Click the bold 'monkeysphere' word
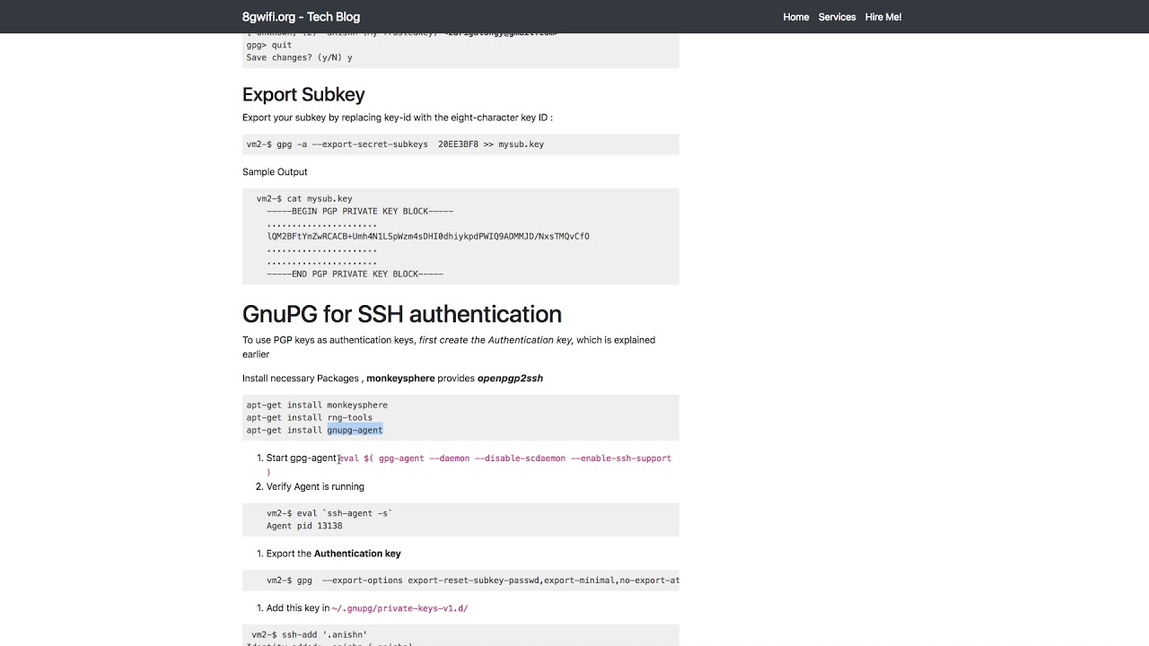The height and width of the screenshot is (646, 1149). (x=400, y=378)
